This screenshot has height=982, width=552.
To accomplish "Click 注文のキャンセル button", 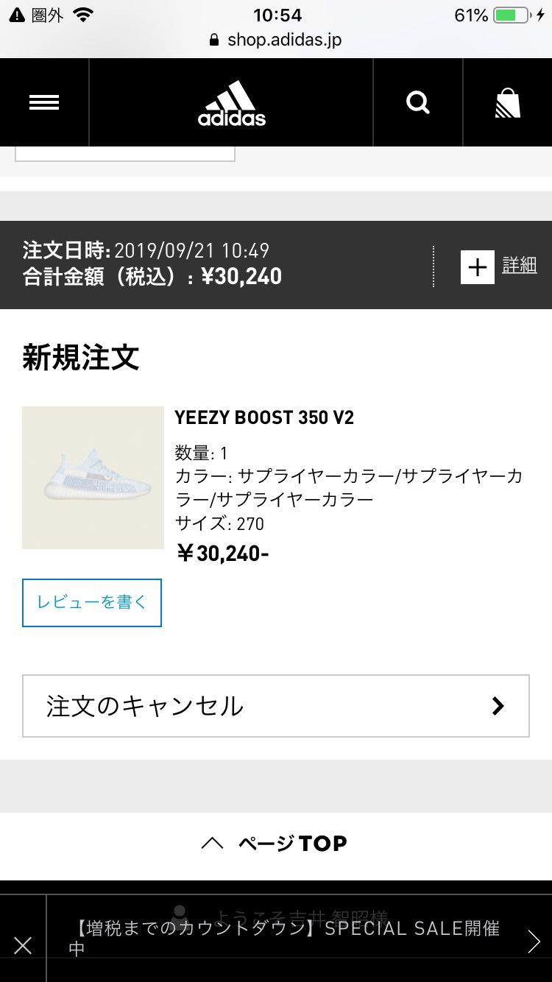I will tap(276, 706).
